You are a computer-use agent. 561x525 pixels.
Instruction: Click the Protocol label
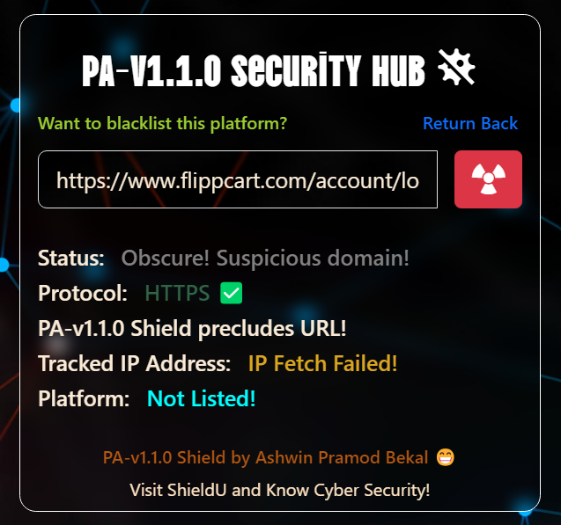click(x=83, y=293)
